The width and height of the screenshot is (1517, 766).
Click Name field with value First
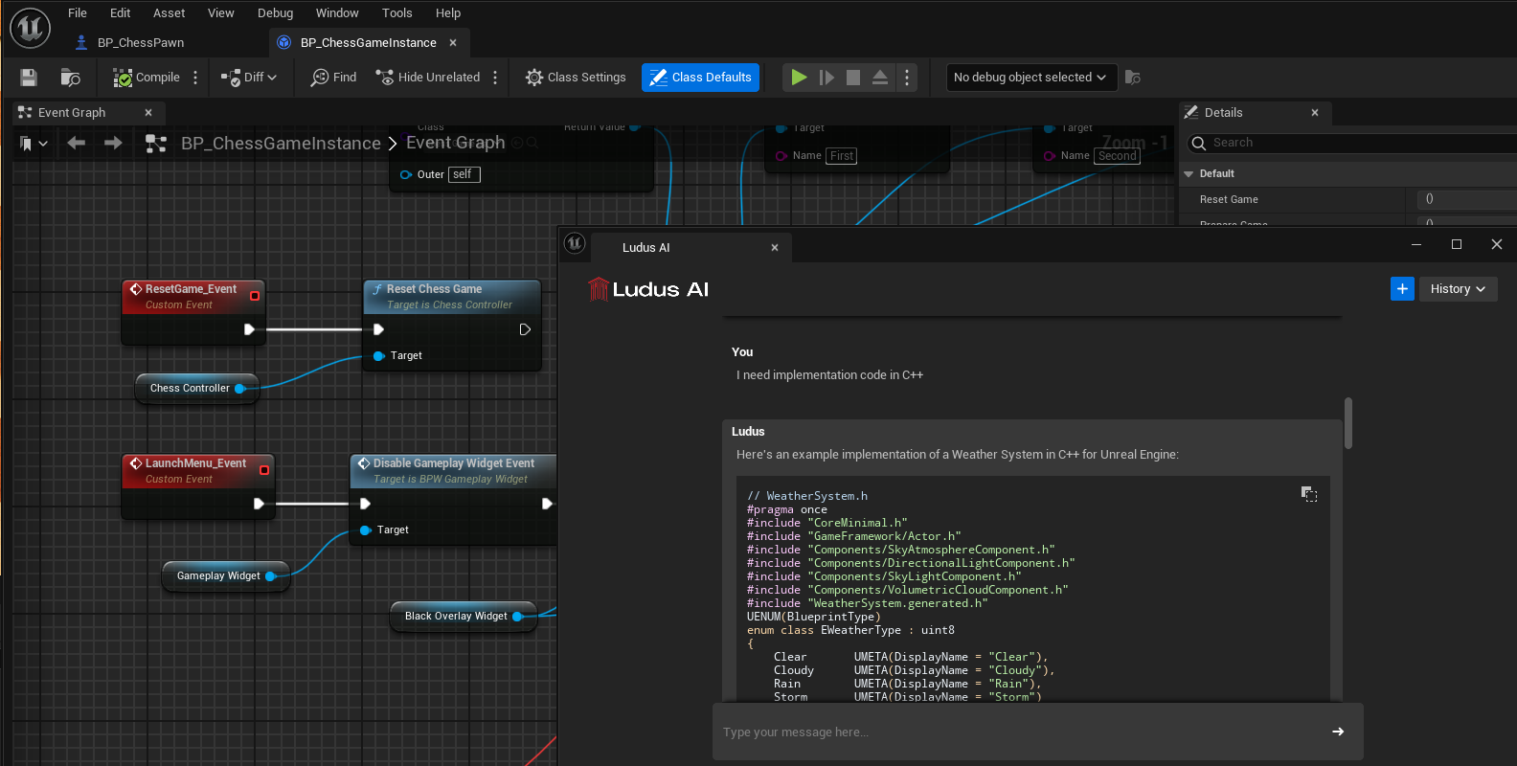coord(842,156)
